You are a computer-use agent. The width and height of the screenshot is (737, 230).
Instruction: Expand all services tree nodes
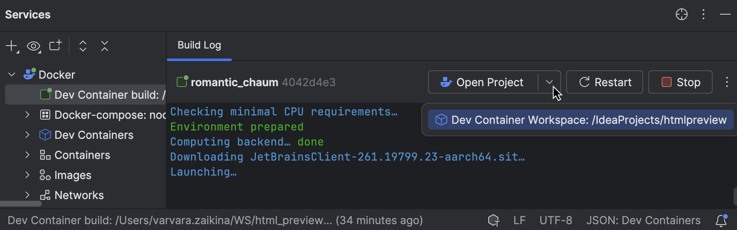tap(83, 46)
